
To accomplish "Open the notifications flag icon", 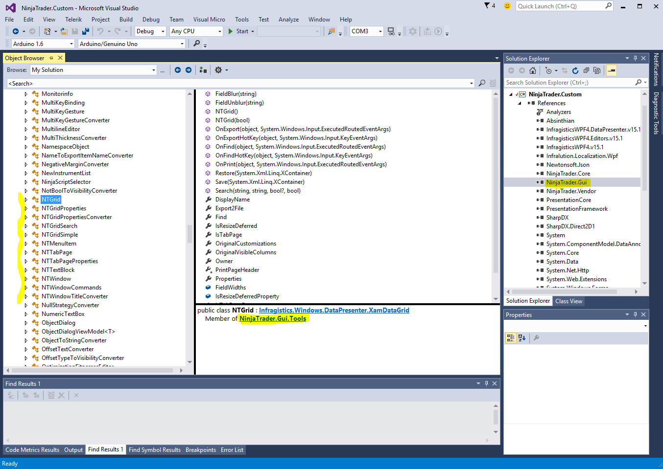I will (487, 6).
